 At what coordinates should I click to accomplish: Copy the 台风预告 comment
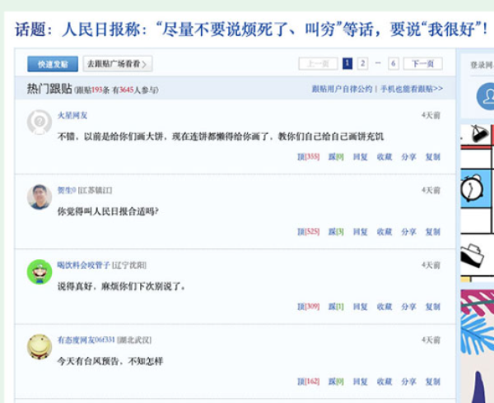click(433, 382)
